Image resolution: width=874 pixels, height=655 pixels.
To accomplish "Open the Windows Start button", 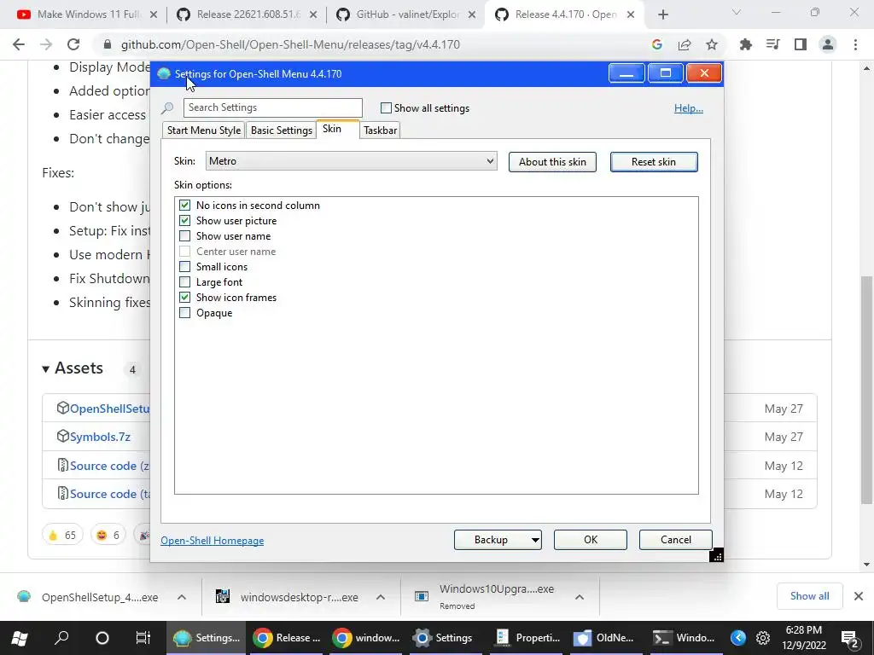I will [x=20, y=638].
